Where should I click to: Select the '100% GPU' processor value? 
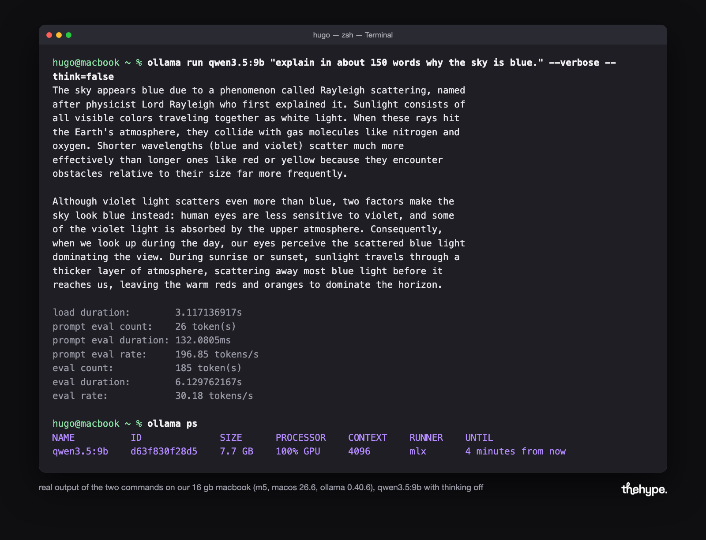298,451
